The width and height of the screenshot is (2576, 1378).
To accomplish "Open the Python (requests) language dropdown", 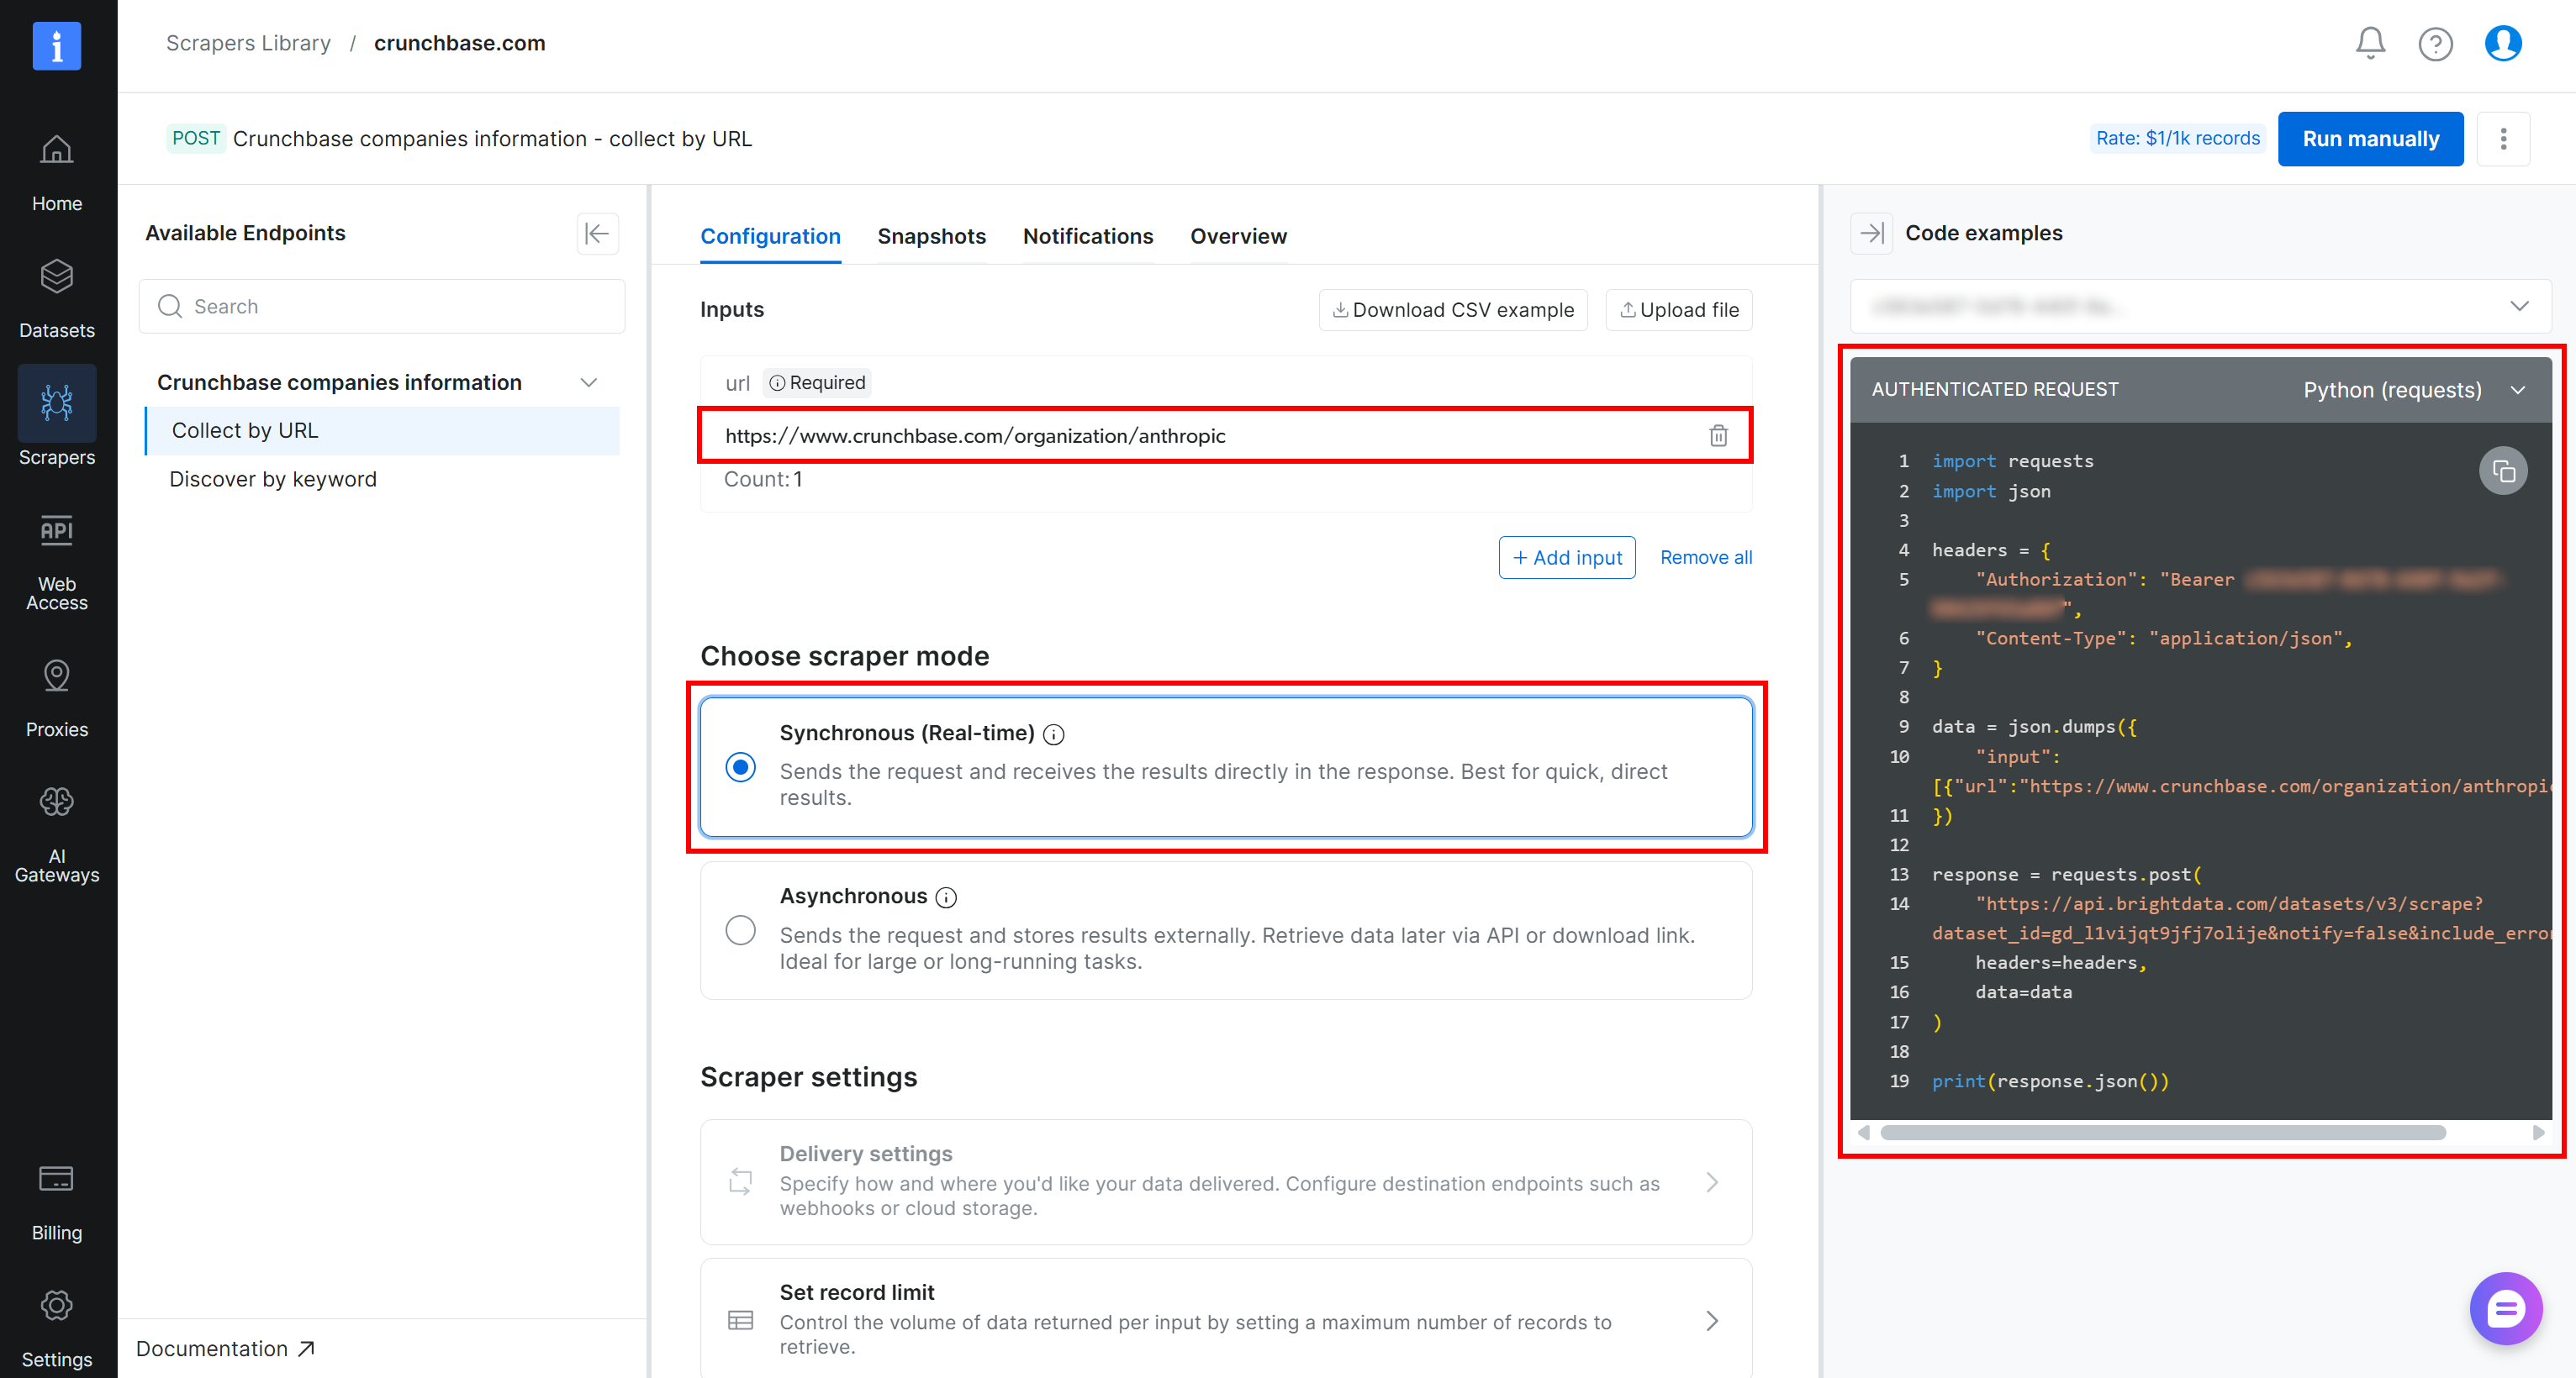I will pyautogui.click(x=2415, y=390).
